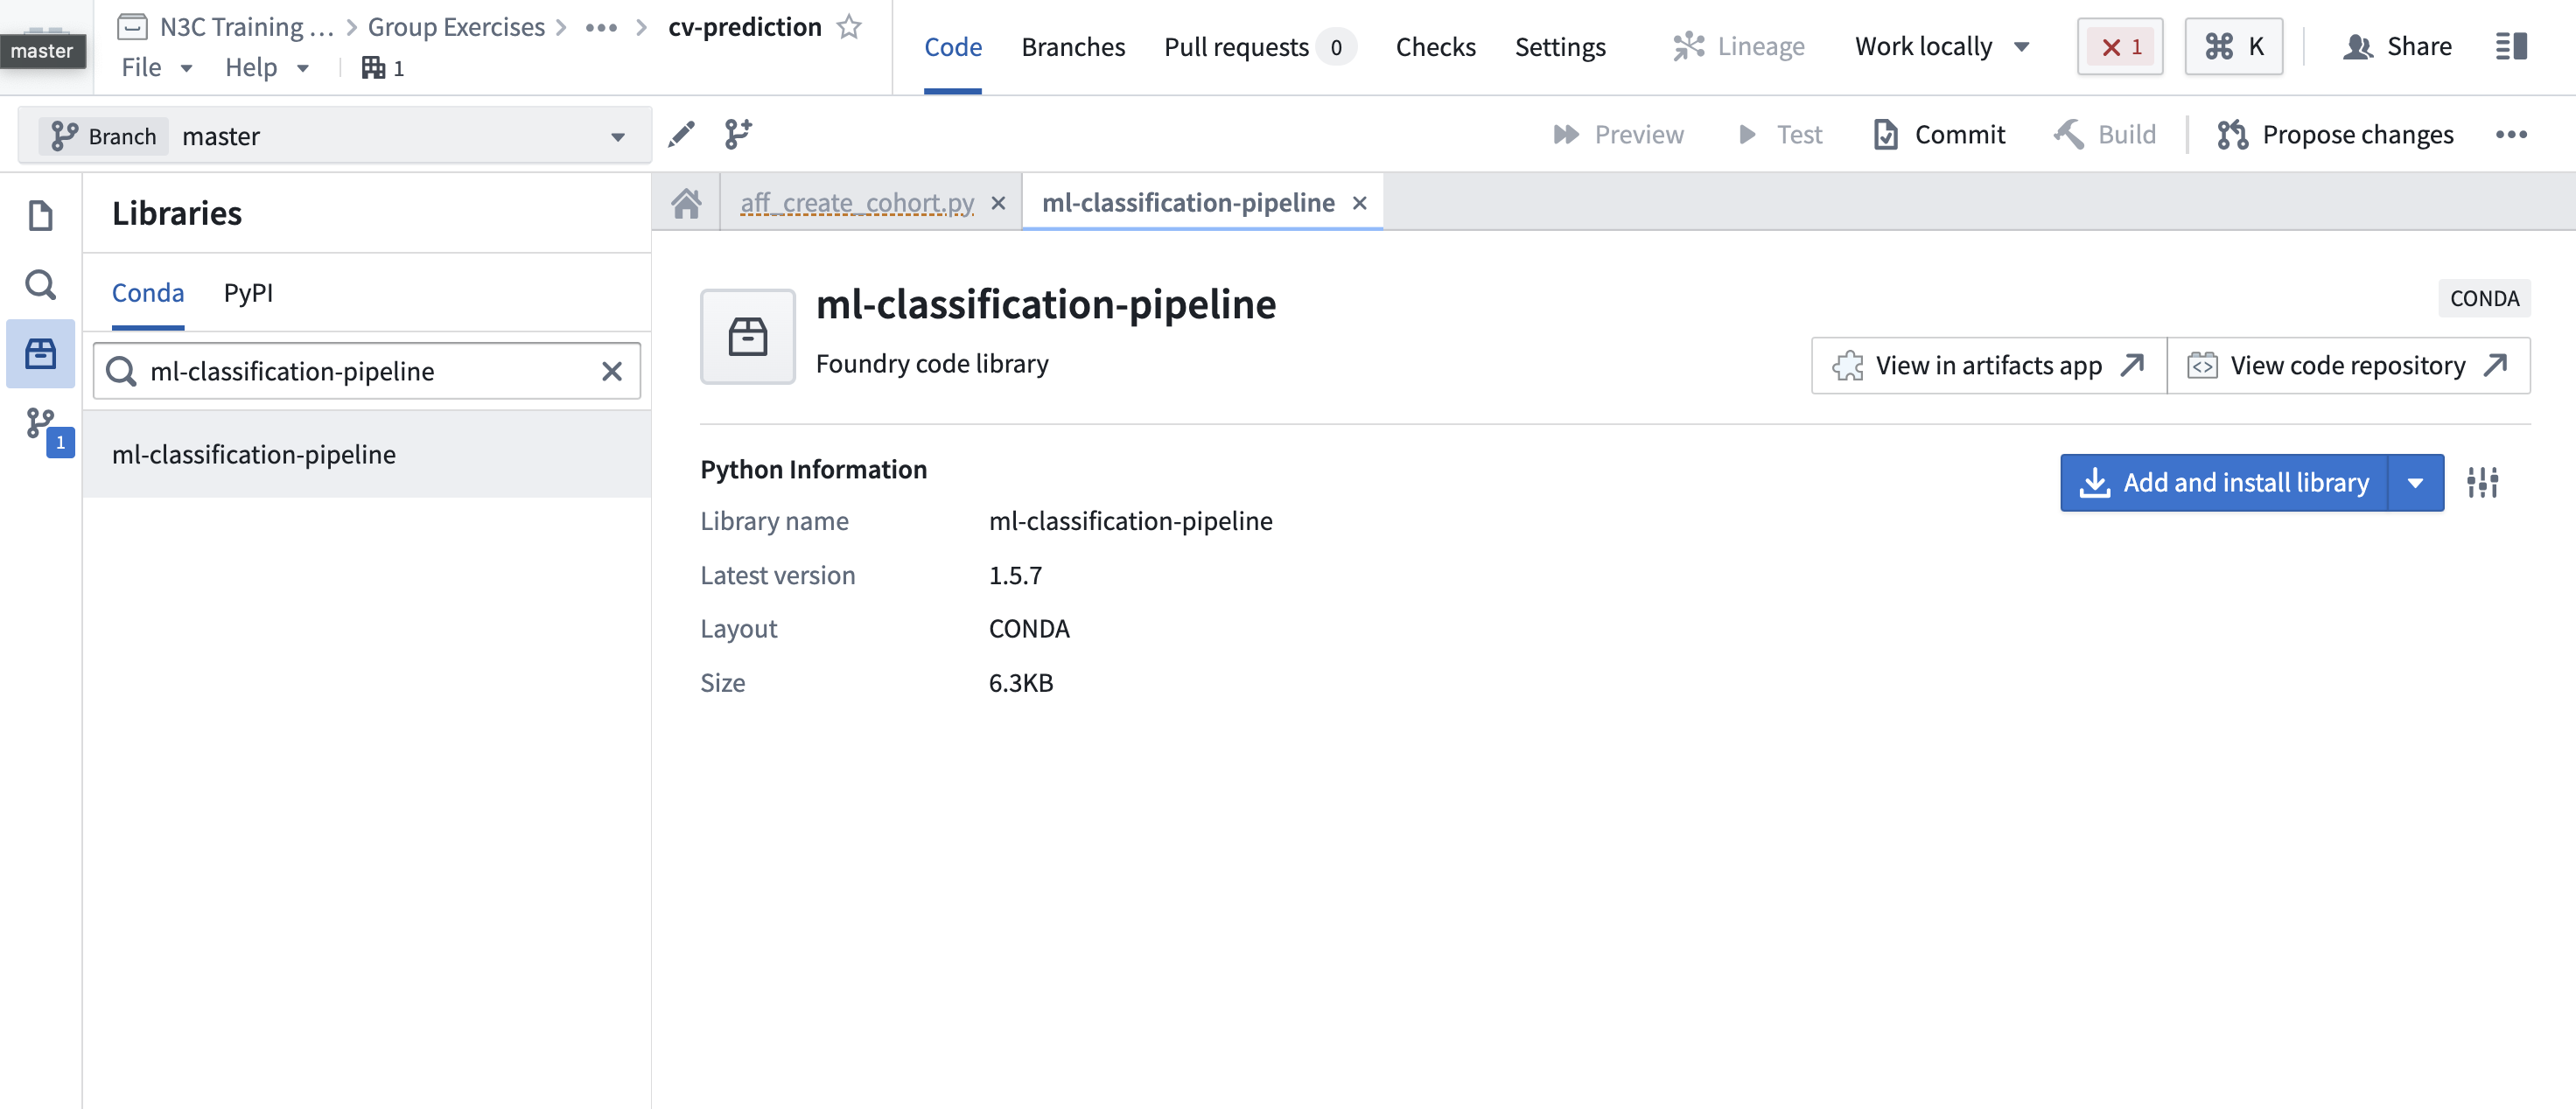Screen dimensions: 2576x1109
Task: Open View code repository
Action: click(2348, 365)
